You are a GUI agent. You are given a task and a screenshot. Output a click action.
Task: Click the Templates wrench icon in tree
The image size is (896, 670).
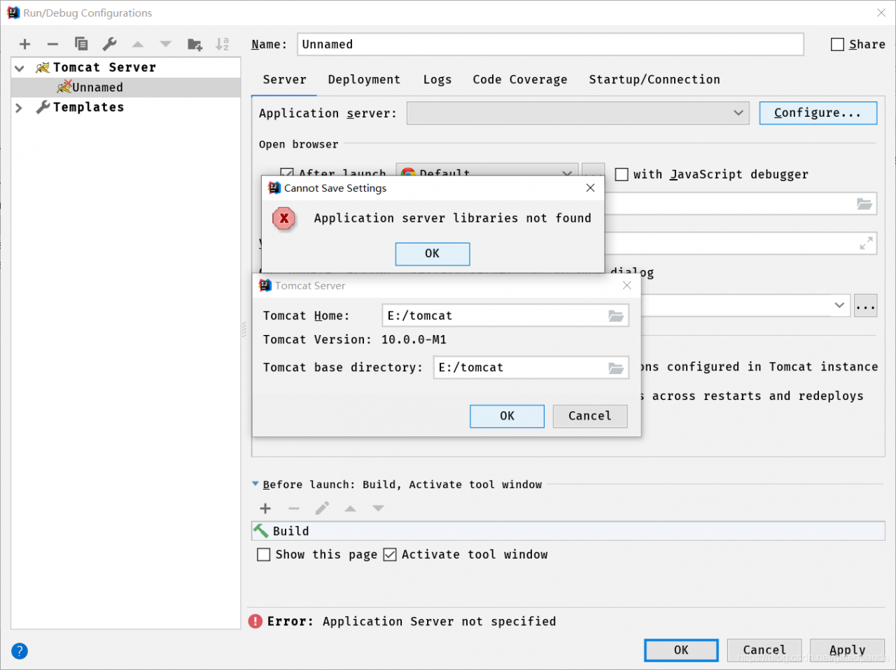tap(43, 107)
